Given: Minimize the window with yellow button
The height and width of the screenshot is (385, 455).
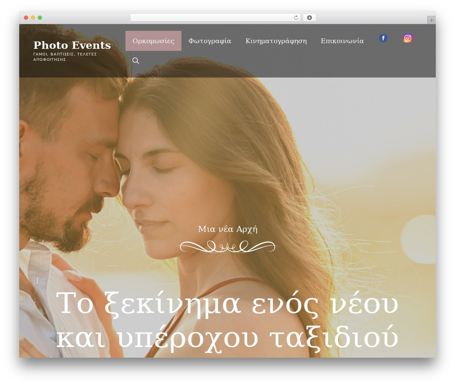Looking at the screenshot, I should [33, 18].
